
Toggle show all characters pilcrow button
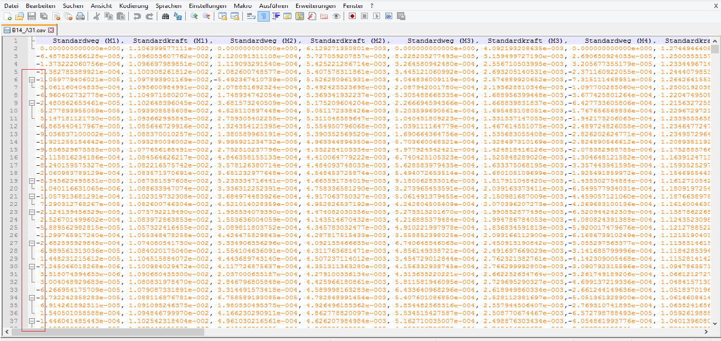(263, 16)
